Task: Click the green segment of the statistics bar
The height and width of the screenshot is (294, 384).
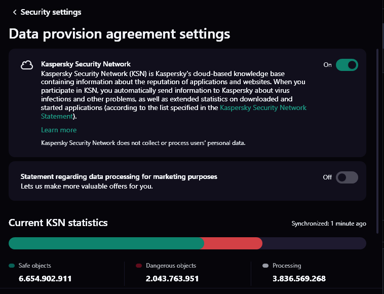Action: [106, 243]
